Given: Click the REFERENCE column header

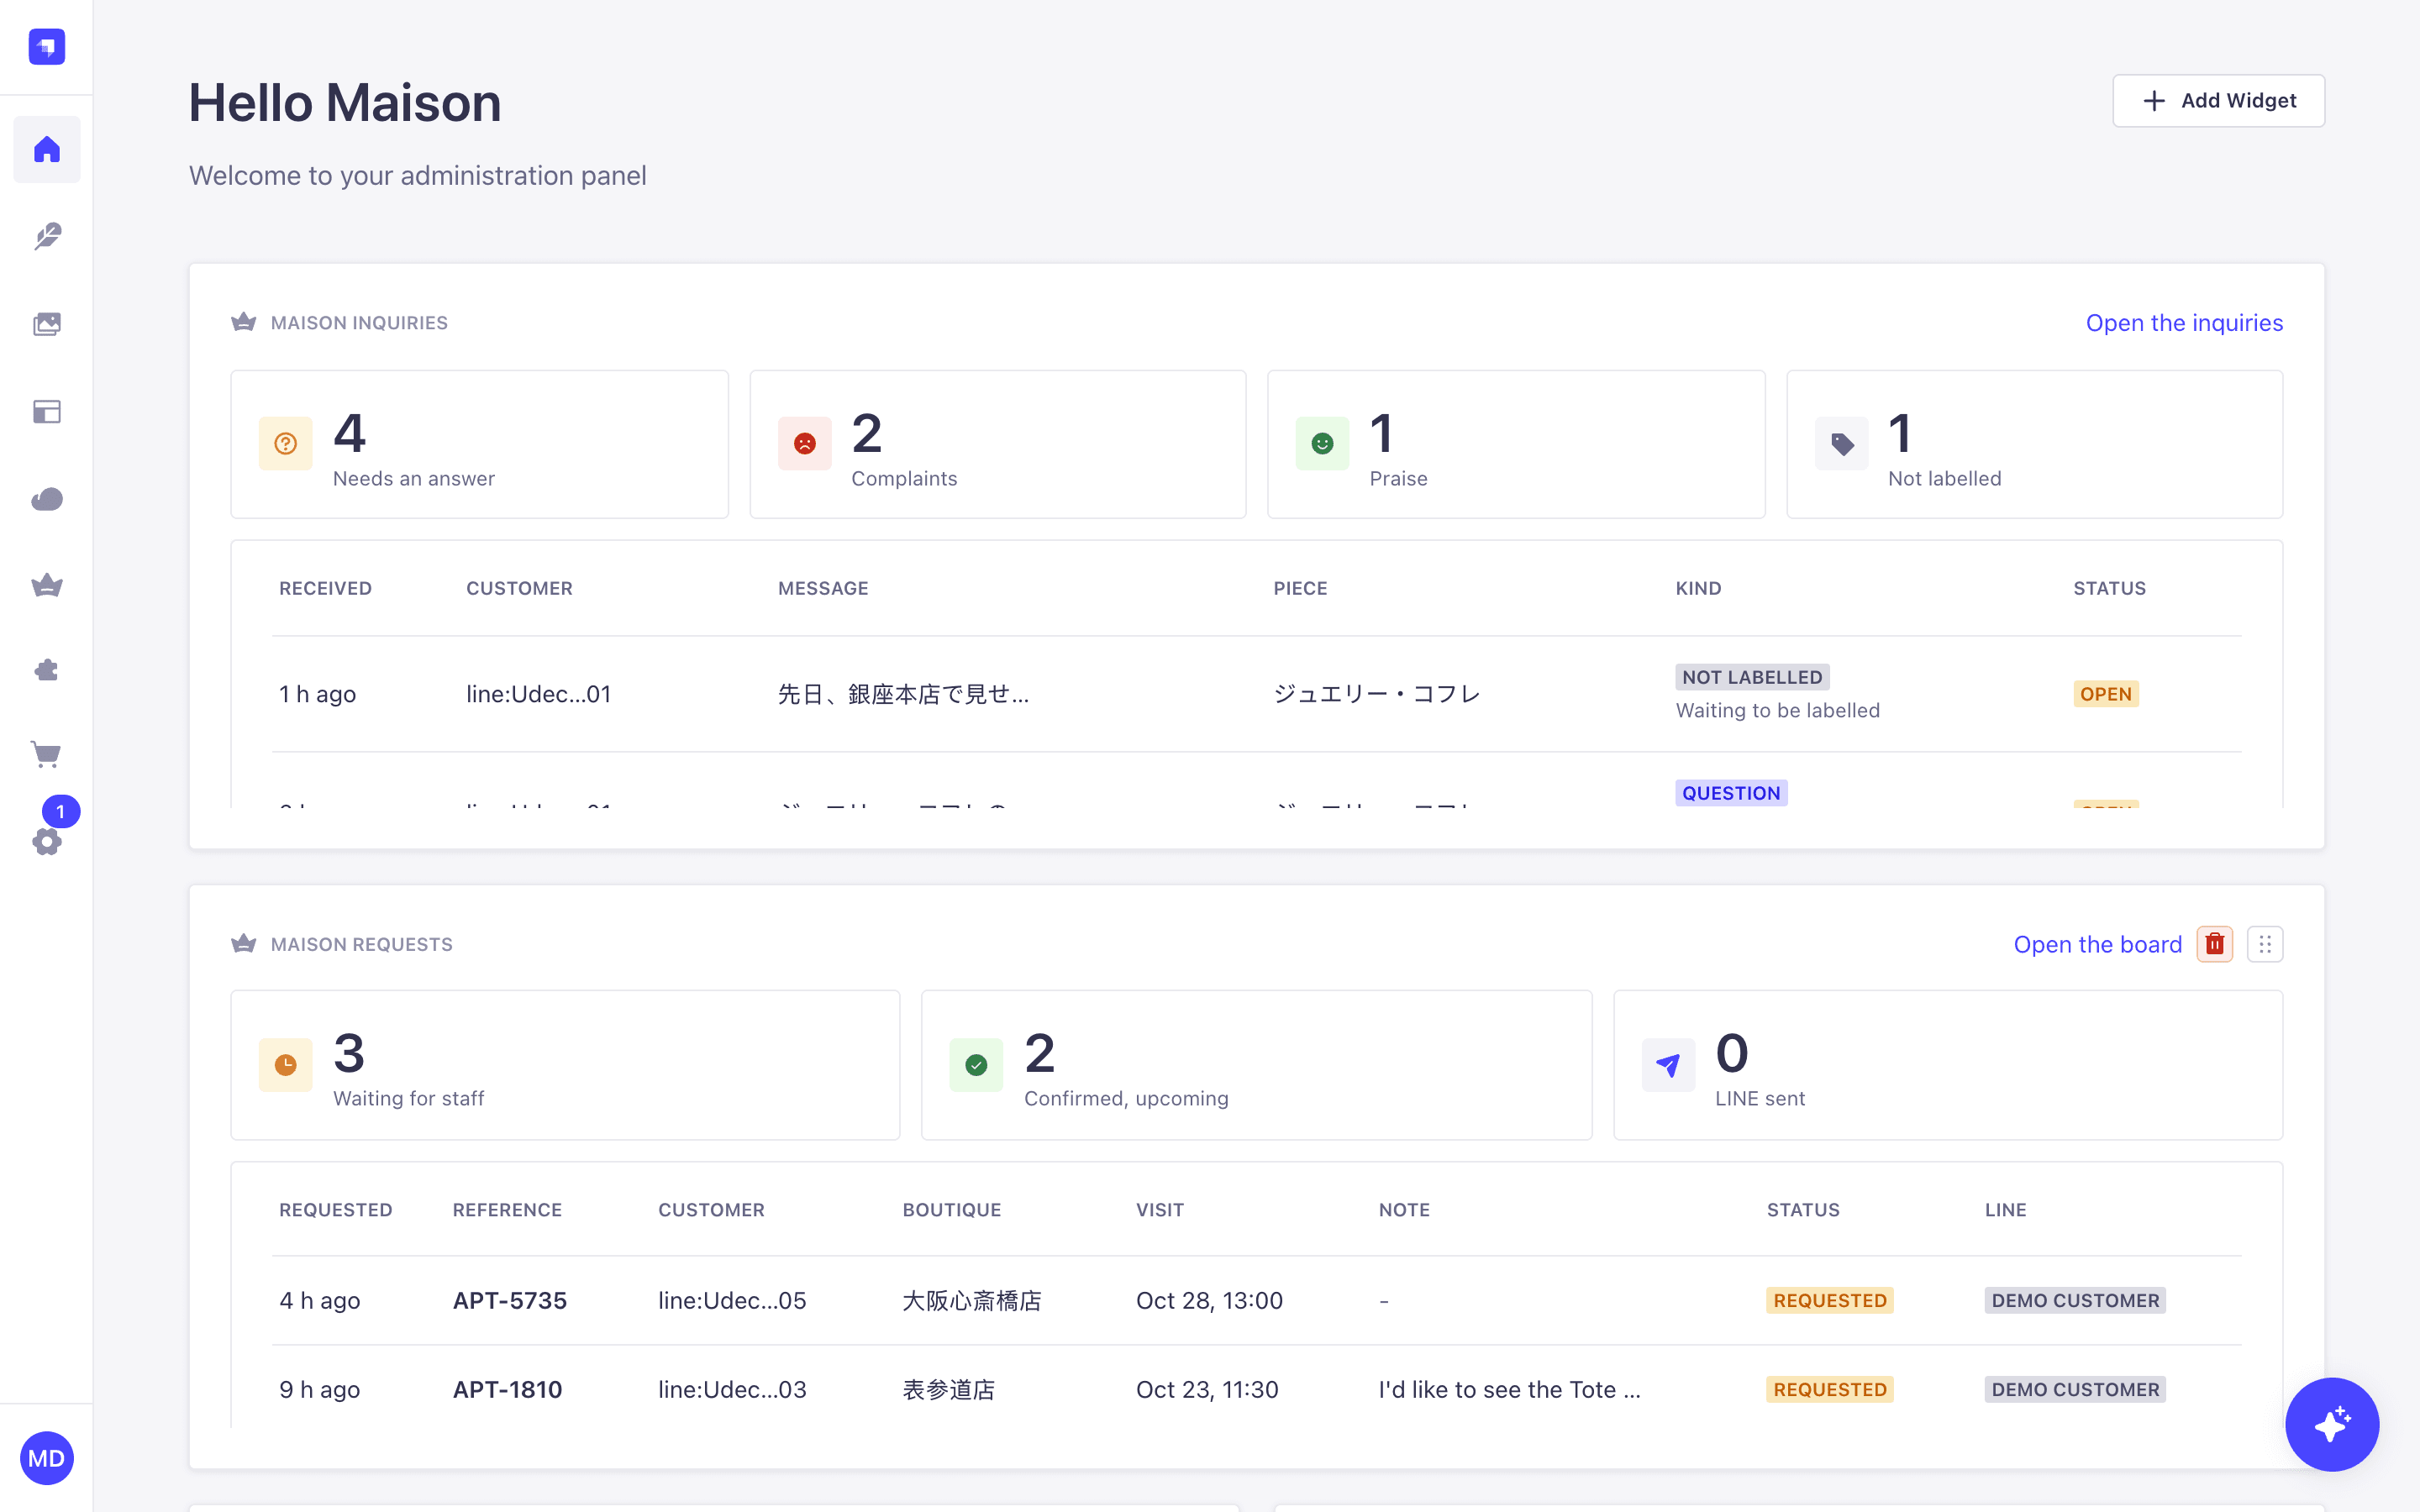Looking at the screenshot, I should [507, 1210].
